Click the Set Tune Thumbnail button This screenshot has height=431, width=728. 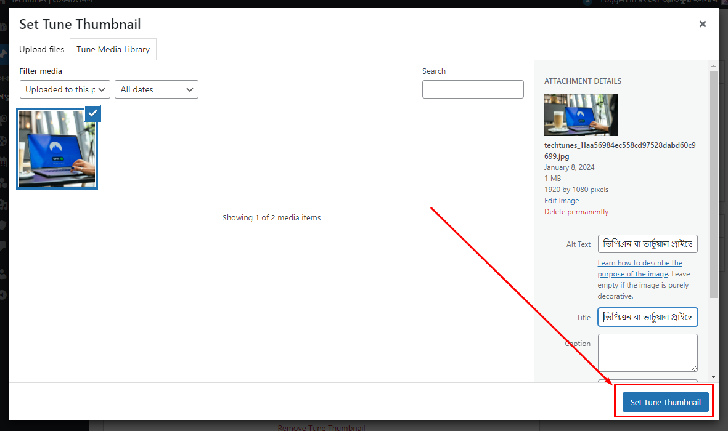click(x=665, y=402)
